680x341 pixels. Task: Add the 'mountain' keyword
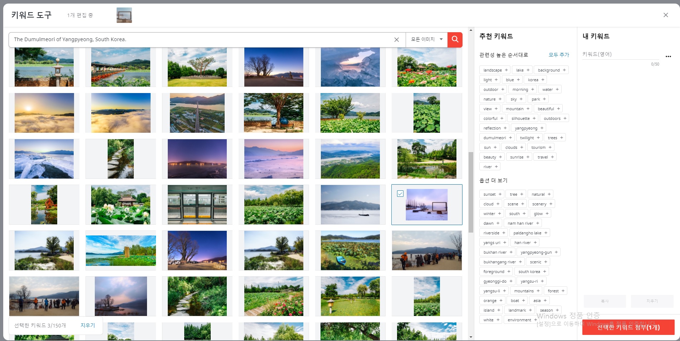pyautogui.click(x=517, y=109)
